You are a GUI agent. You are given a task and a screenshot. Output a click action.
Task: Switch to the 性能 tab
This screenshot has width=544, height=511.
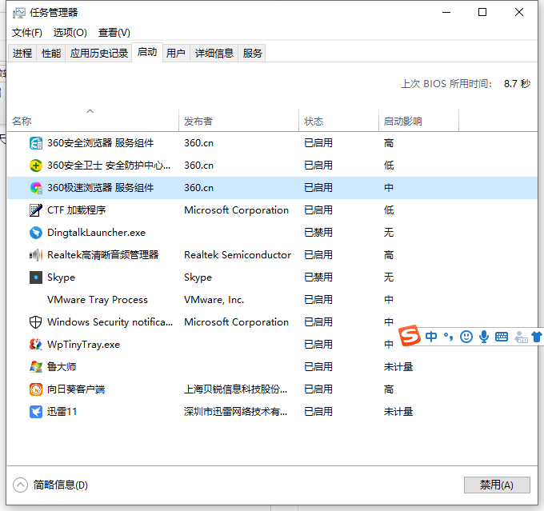[x=51, y=53]
